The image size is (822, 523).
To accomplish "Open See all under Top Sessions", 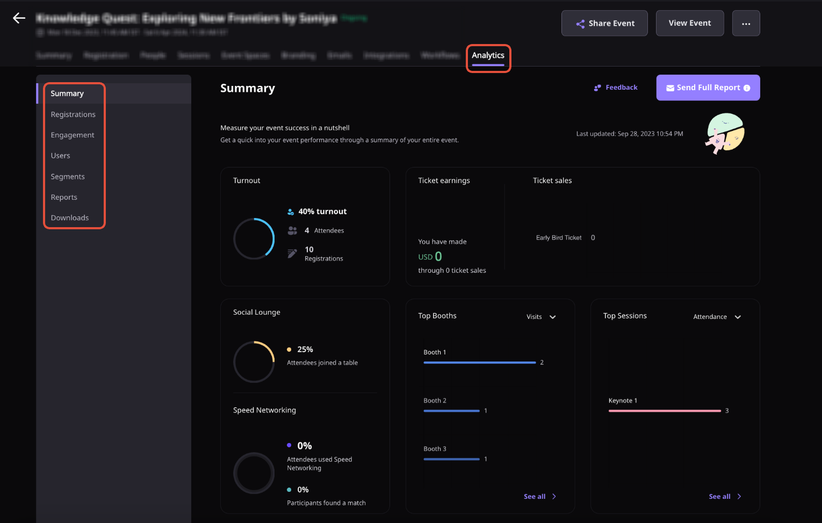I will click(x=724, y=497).
